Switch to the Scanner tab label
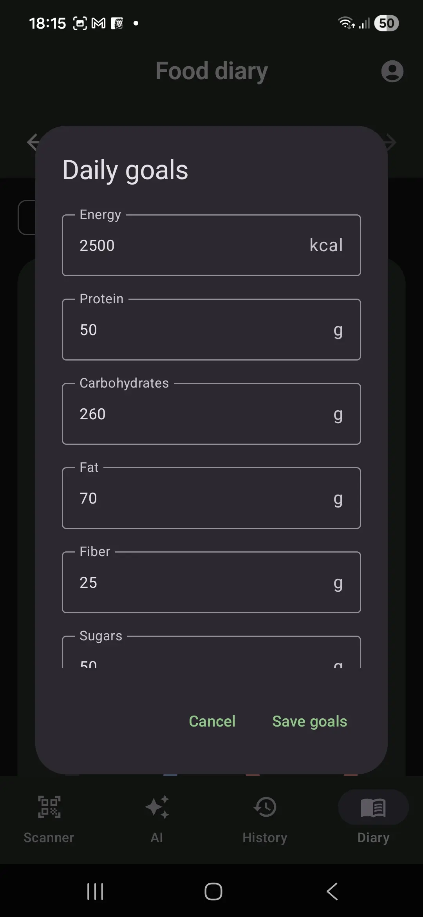The image size is (423, 917). point(49,838)
